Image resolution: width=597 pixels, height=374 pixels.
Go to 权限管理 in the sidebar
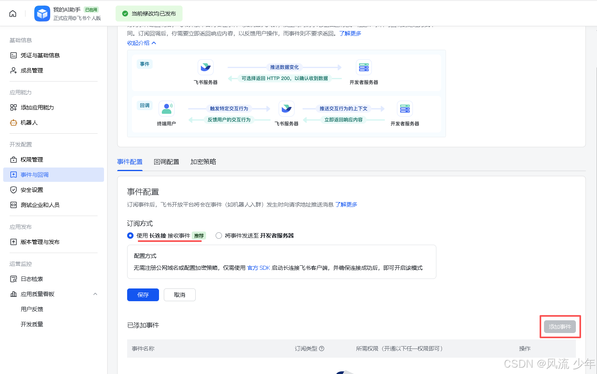click(31, 160)
